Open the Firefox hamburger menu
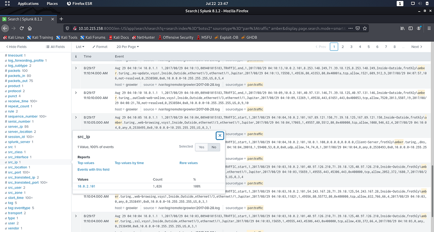 [429, 28]
